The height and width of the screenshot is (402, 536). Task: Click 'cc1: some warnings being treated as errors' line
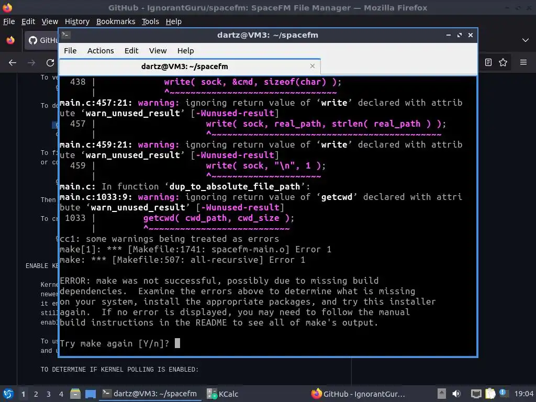[x=169, y=239]
